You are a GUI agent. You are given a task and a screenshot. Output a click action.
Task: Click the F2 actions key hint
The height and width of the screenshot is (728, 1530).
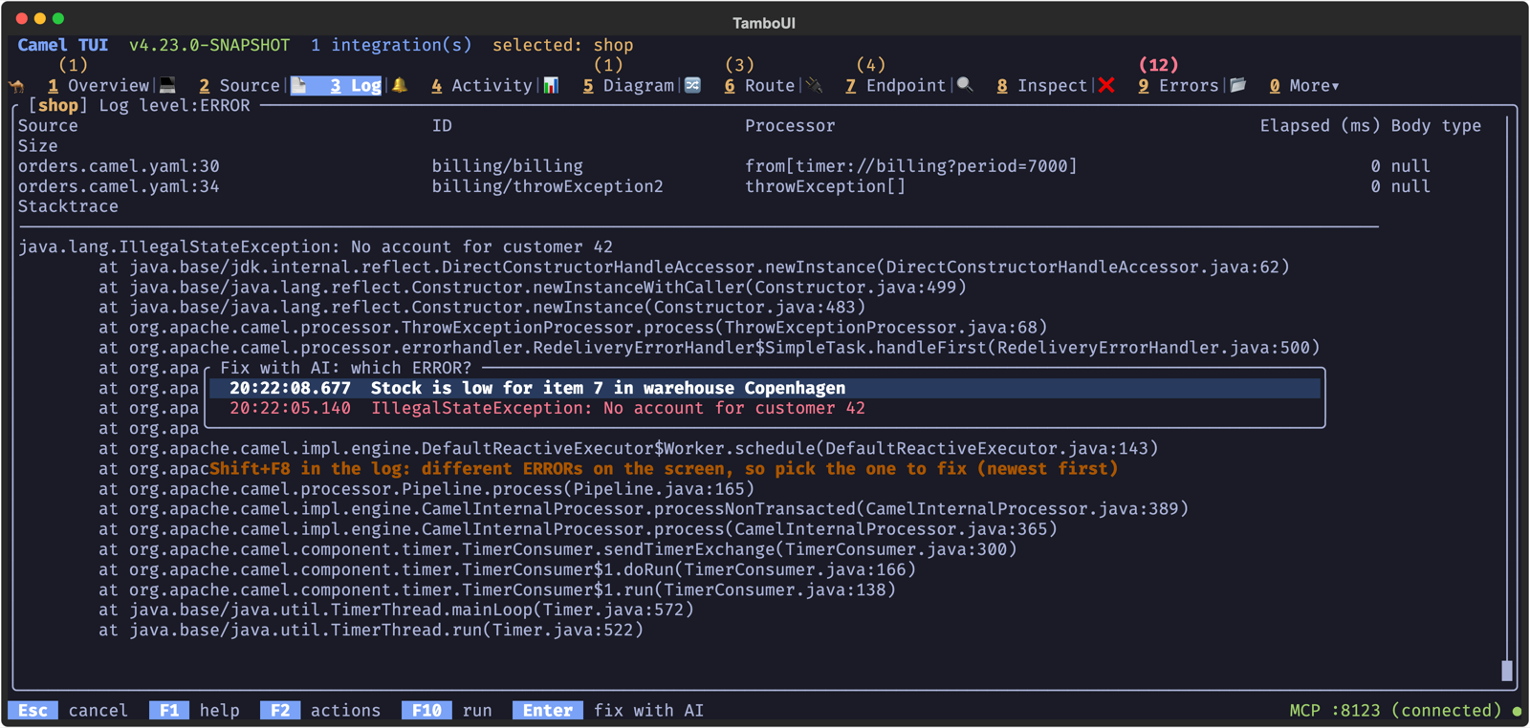pyautogui.click(x=320, y=711)
